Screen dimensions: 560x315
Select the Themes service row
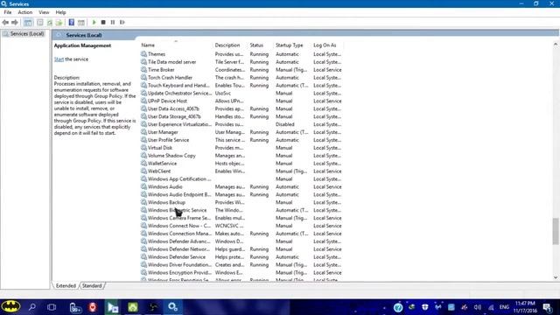pos(241,54)
